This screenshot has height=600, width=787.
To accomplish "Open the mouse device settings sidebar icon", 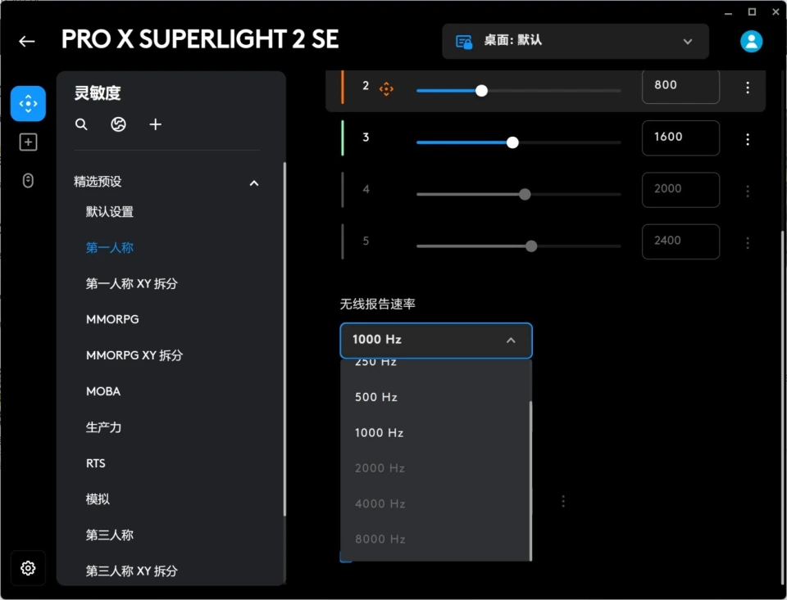I will 28,181.
